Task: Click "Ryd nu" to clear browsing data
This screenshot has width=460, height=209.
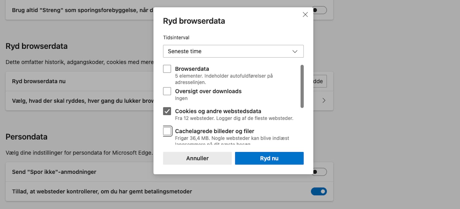Action: 269,158
